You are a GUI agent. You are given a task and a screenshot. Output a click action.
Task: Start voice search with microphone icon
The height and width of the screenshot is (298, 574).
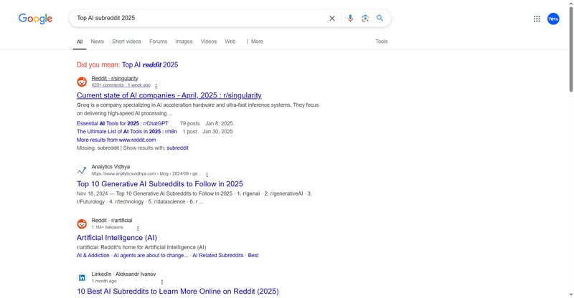point(350,19)
